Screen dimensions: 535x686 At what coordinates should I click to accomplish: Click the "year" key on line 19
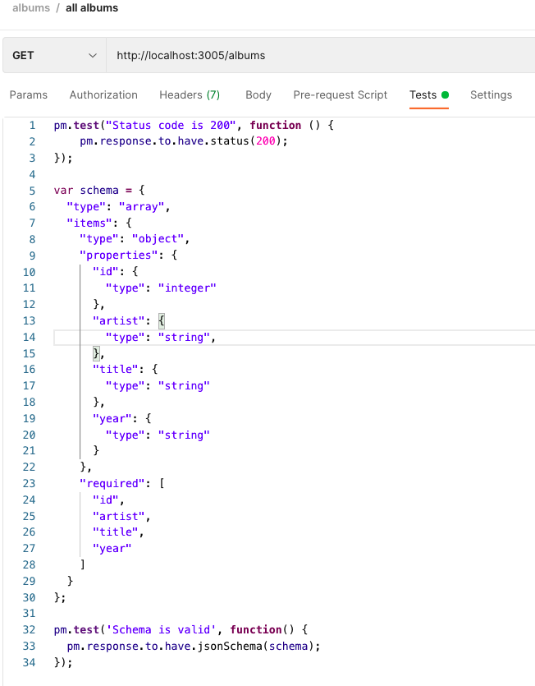click(x=112, y=419)
